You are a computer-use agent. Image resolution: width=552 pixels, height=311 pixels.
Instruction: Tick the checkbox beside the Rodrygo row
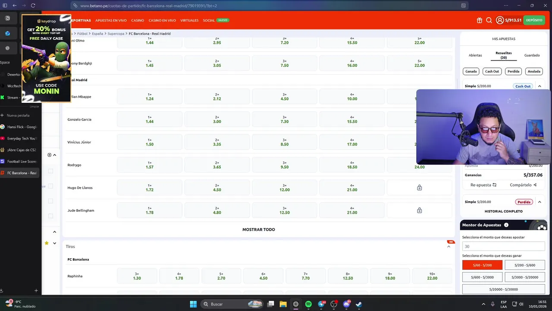coord(50,171)
